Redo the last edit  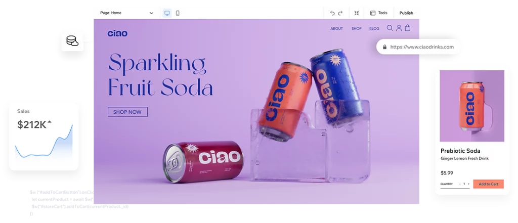[340, 13]
